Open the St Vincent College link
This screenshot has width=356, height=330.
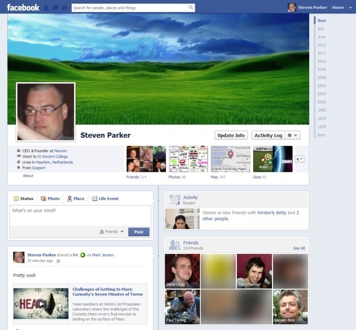coord(52,157)
